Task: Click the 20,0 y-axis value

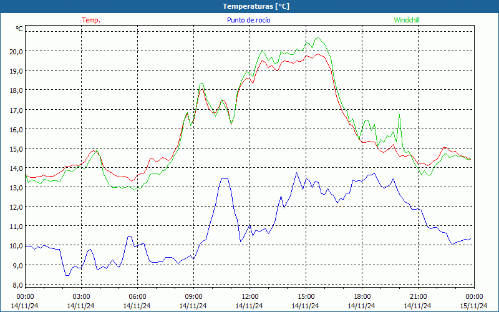Action: click(x=16, y=51)
